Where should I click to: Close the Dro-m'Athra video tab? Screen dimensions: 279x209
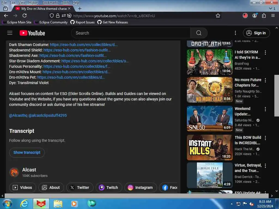tap(69, 8)
